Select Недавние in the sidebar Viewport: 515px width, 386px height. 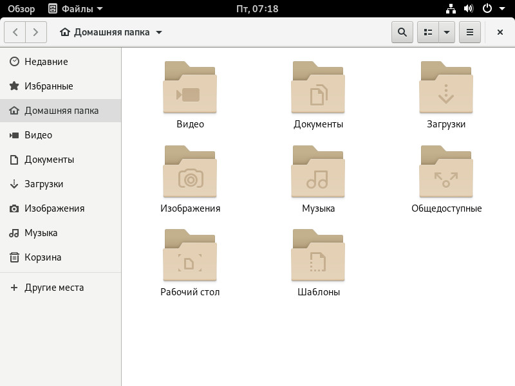(61, 62)
